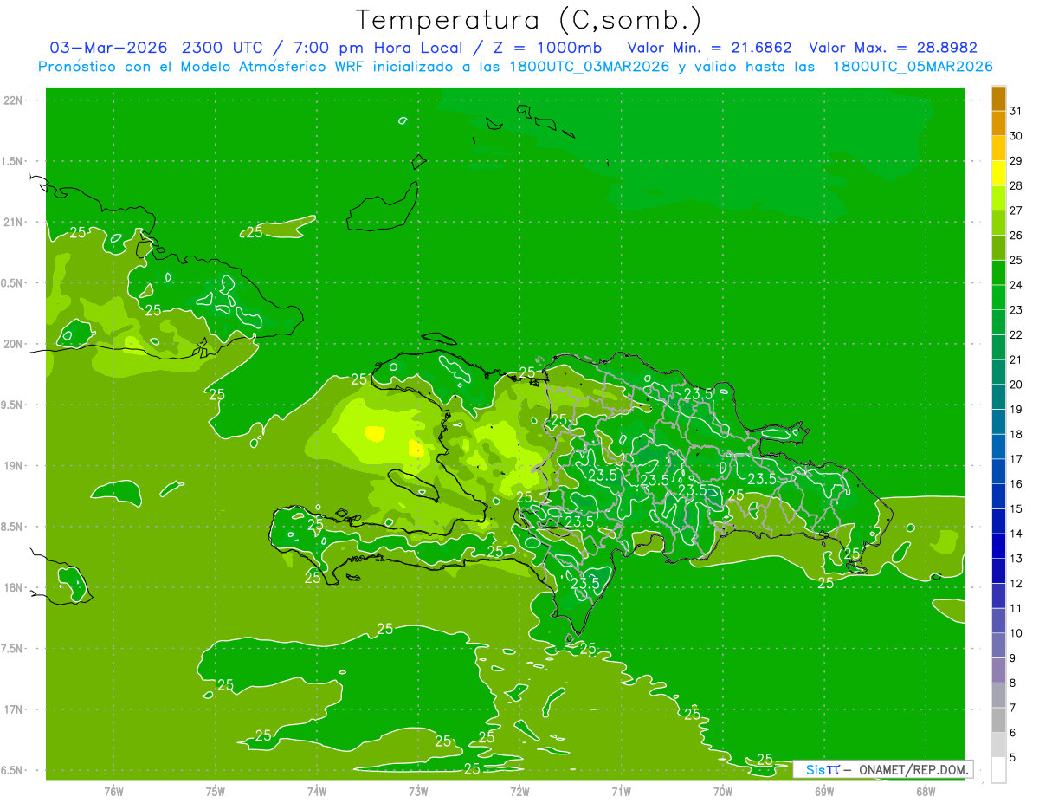Screen dimensions: 1039x803
Task: Click the '15' color scale label
Action: pyautogui.click(x=1016, y=508)
